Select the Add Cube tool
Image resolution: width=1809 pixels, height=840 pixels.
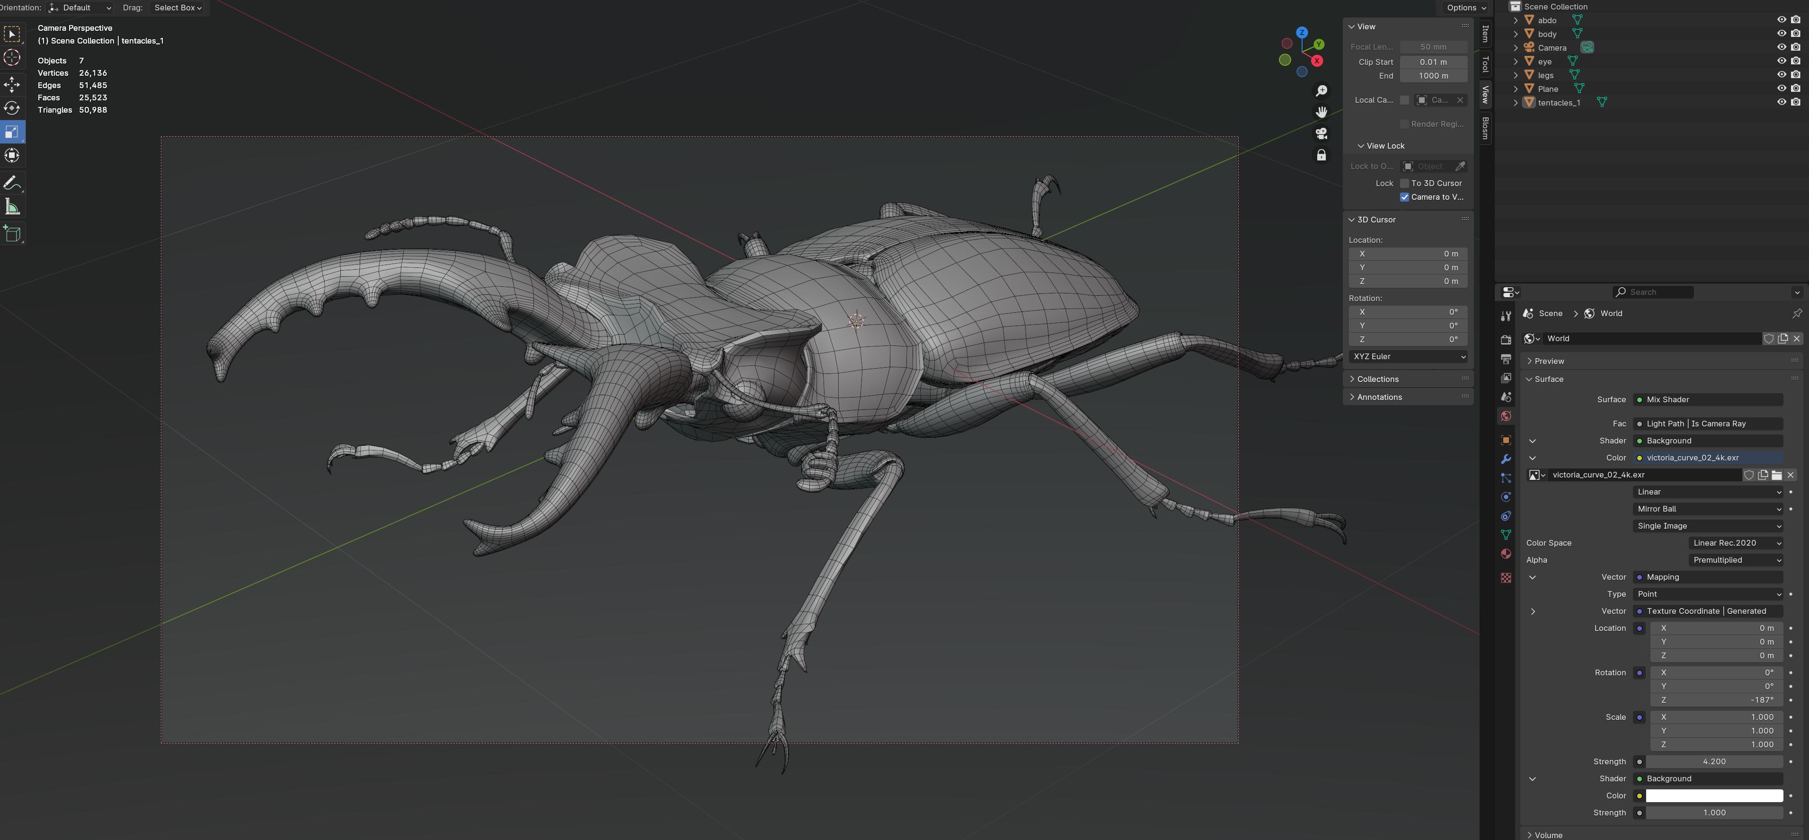click(12, 234)
